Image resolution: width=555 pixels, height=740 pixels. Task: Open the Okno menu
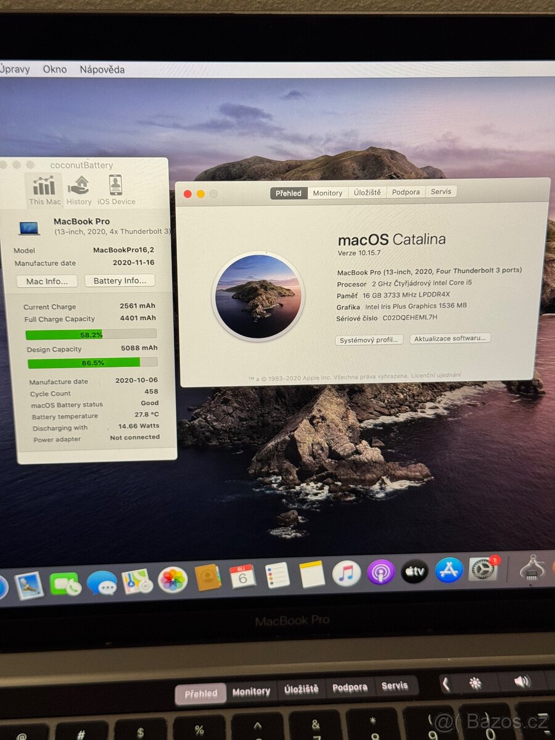[55, 69]
